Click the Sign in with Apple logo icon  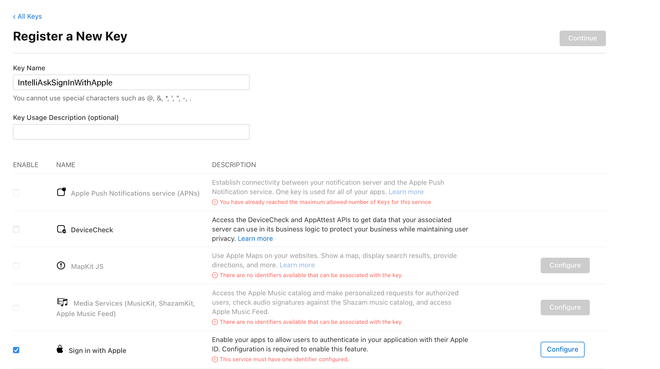pos(60,349)
